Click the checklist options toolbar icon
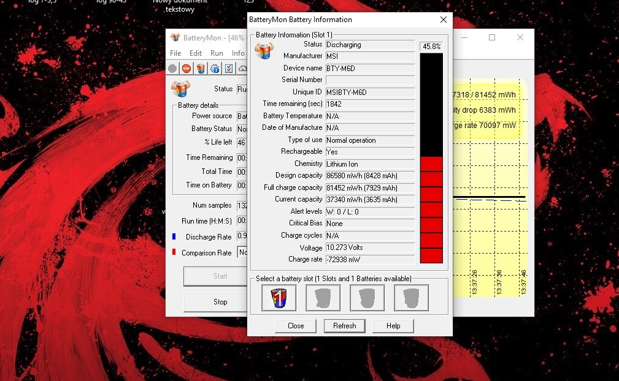 click(x=229, y=69)
